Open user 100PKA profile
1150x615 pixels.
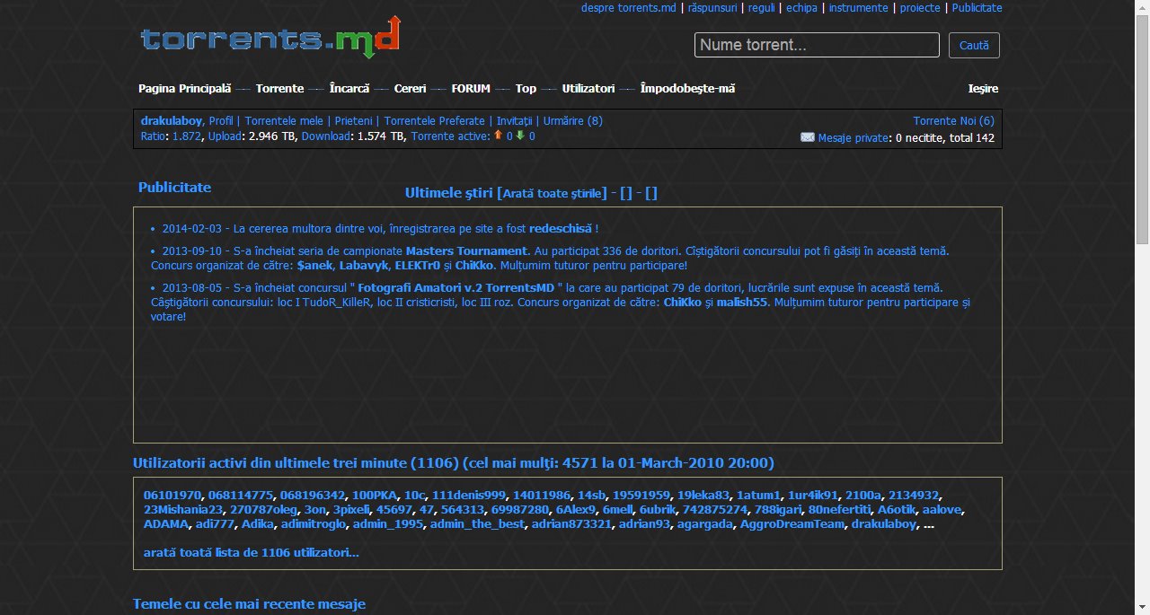(375, 495)
